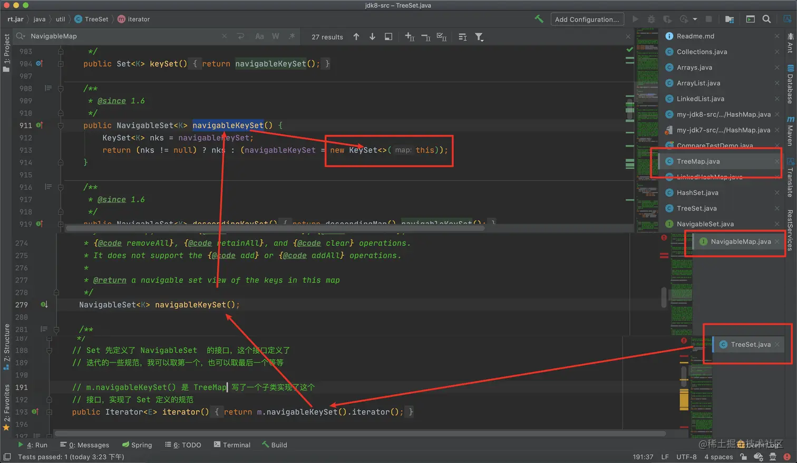Toggle the Database tool window
797x463 pixels.
pos(790,84)
